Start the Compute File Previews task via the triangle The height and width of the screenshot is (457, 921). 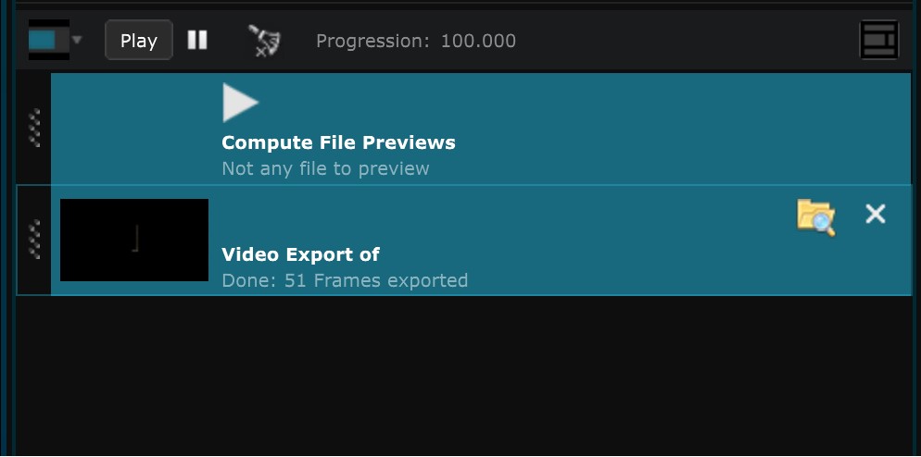click(240, 103)
